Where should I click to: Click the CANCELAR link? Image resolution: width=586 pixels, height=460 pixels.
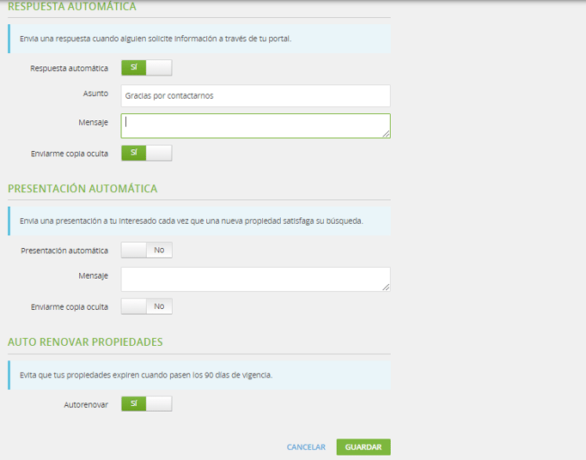[x=306, y=447]
